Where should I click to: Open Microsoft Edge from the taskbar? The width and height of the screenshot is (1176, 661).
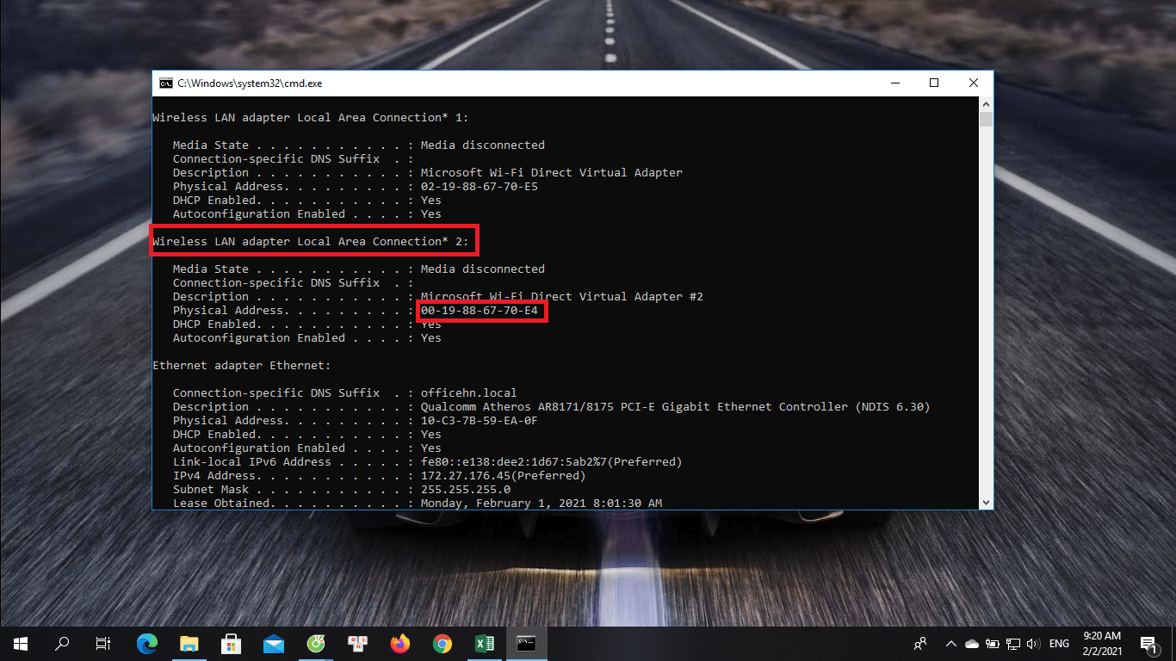coord(147,643)
